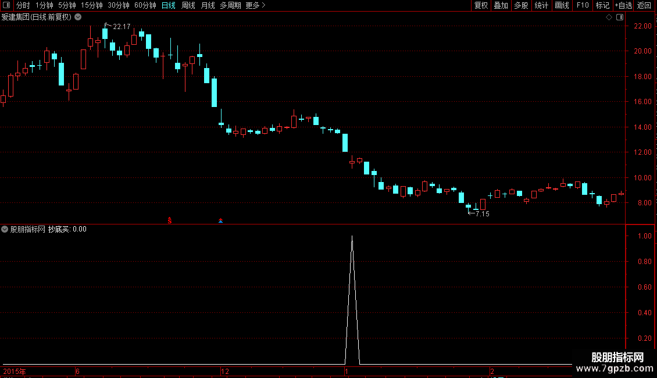
Task: Toggle the panel icon beside 分时
Action: pos(6,5)
